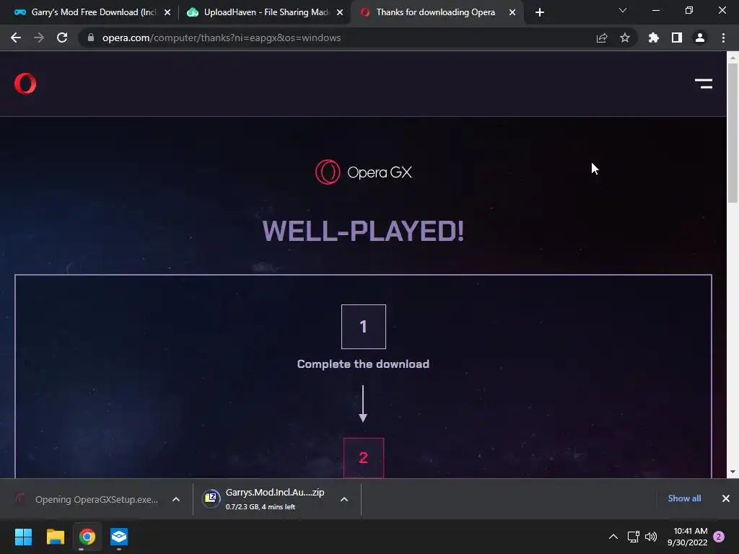
Task: Click the forward navigation arrow
Action: point(39,38)
